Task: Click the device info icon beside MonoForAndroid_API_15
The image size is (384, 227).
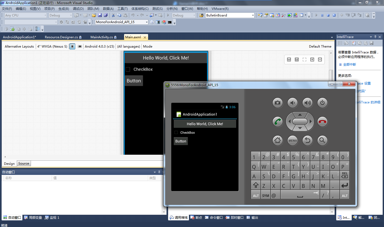Action: pos(152,22)
